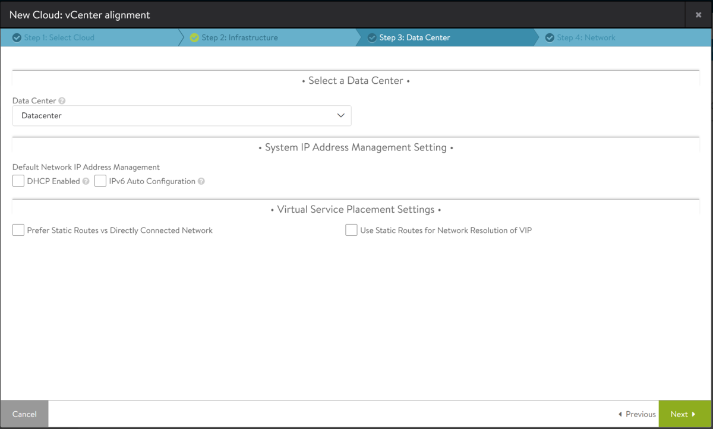This screenshot has height=429, width=713.
Task: Click DHCP Enabled help question mark icon
Action: click(86, 181)
